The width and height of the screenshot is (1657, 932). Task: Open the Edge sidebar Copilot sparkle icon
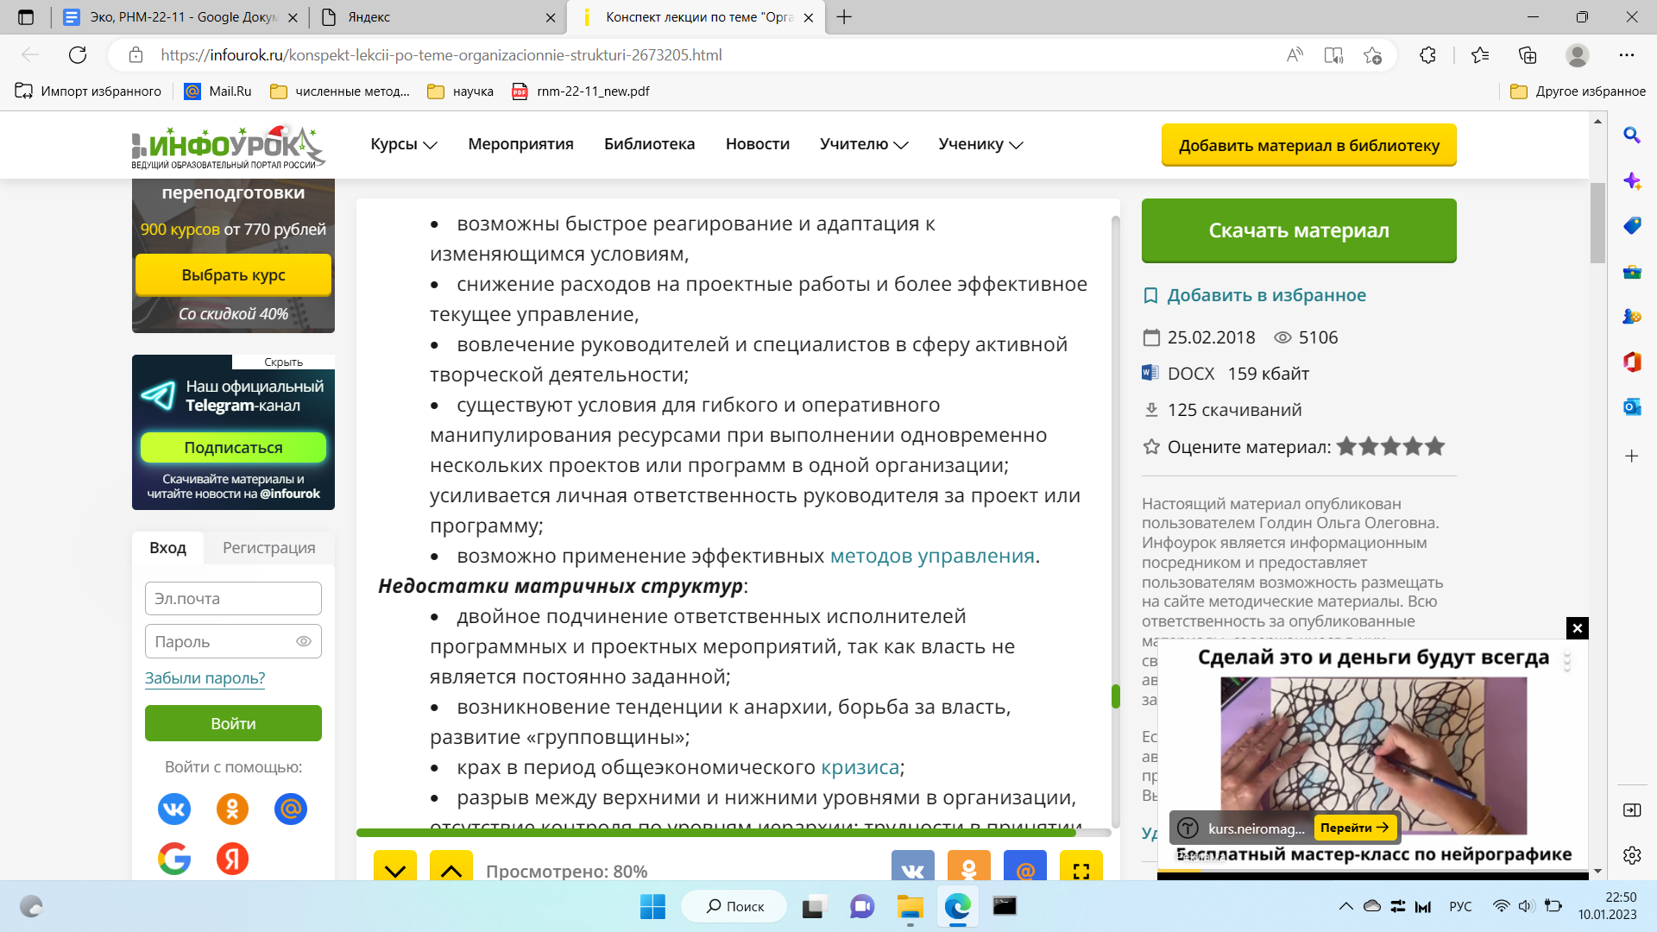(x=1631, y=180)
